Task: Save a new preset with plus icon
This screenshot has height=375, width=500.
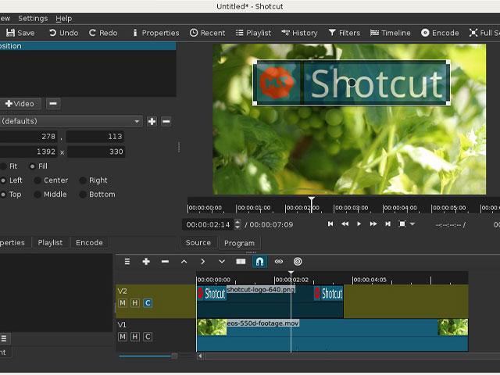Action: point(152,121)
